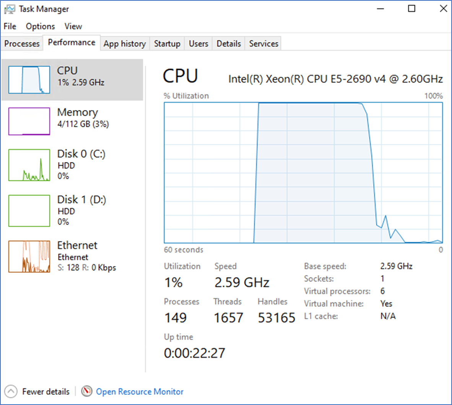The width and height of the screenshot is (452, 405).
Task: Click the Fewer details button label
Action: tap(46, 392)
